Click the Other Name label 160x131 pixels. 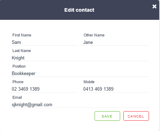94,35
